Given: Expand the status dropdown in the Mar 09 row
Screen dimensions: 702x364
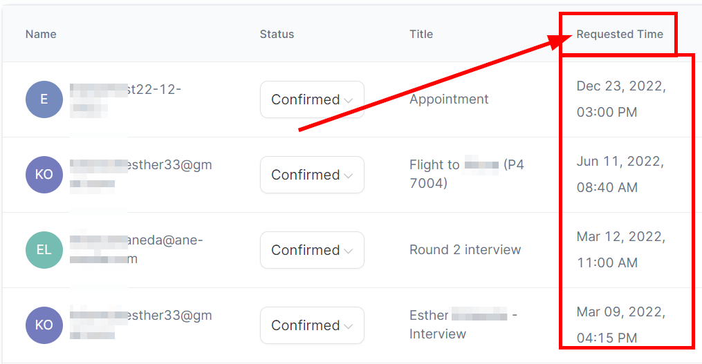Looking at the screenshot, I should tap(312, 325).
